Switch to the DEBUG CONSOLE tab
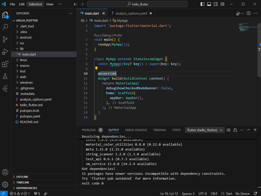261x196 pixels. (136, 130)
